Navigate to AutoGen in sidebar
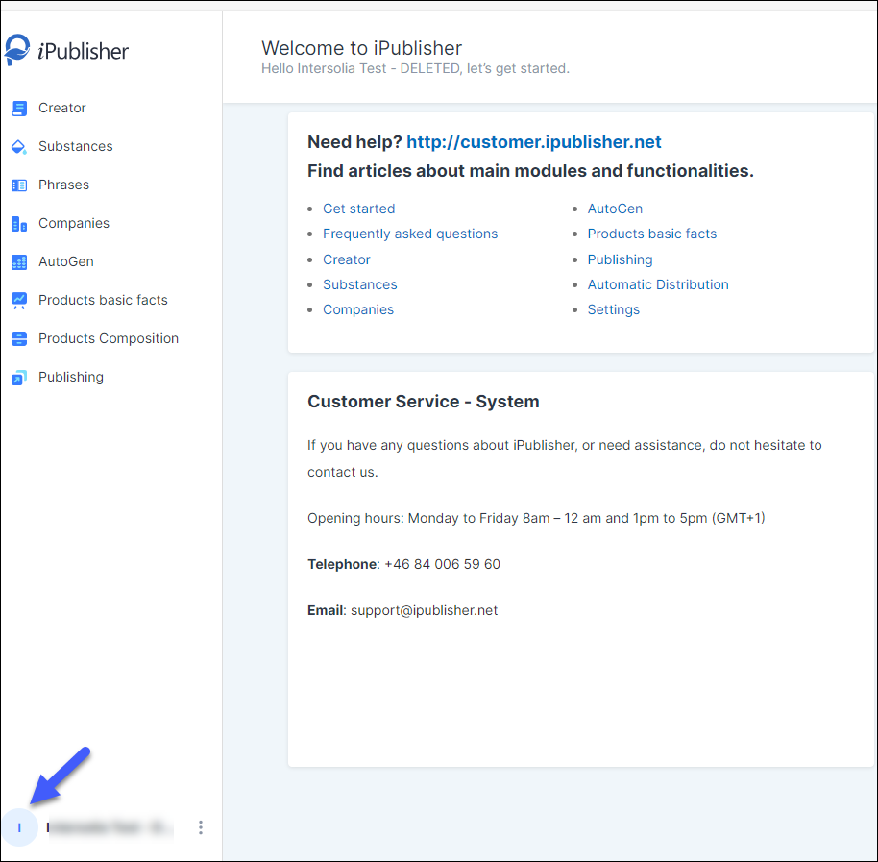Image resolution: width=878 pixels, height=862 pixels. [x=66, y=261]
